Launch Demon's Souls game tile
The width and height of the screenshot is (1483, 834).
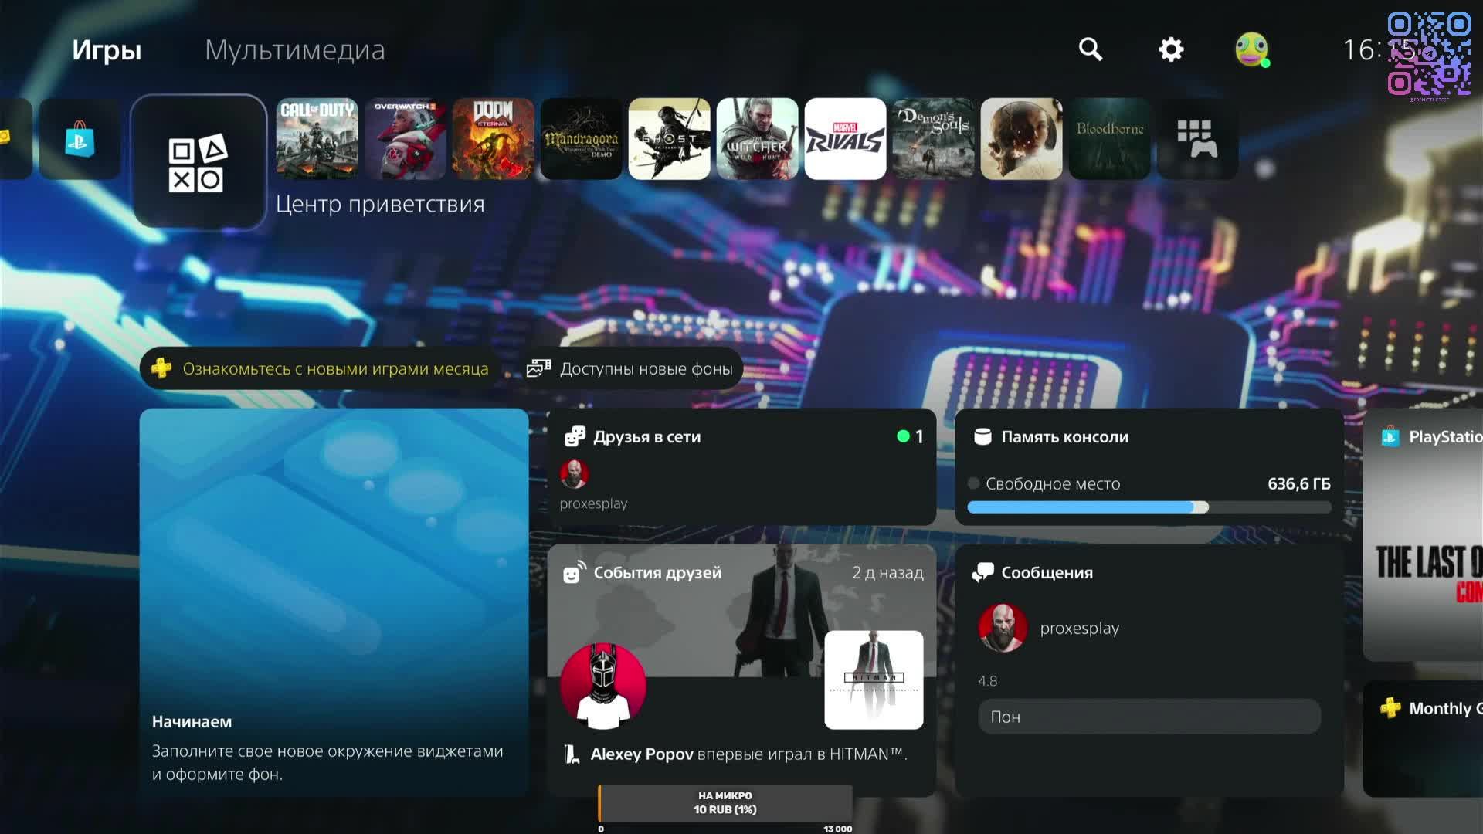933,139
